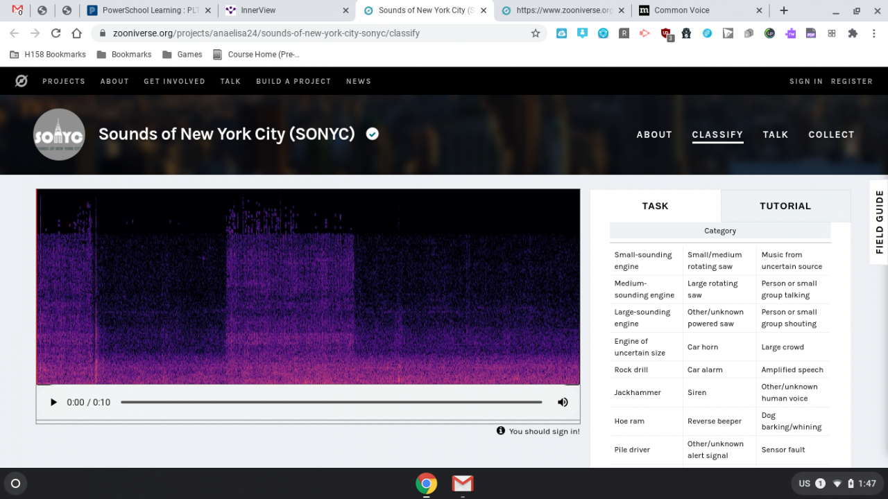Click the SONYC project avatar
The width and height of the screenshot is (888, 499).
59,134
